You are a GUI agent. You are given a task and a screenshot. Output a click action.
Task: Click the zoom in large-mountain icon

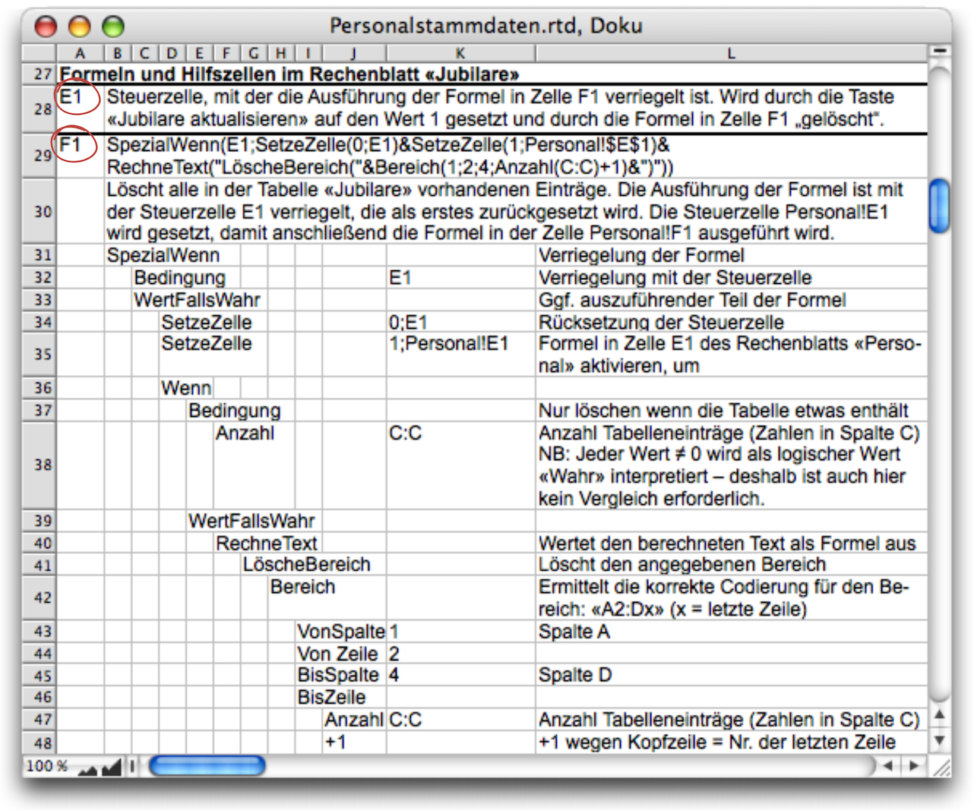point(111,767)
